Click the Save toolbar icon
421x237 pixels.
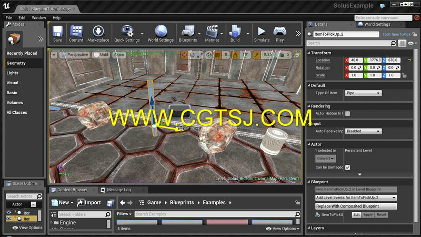click(57, 34)
